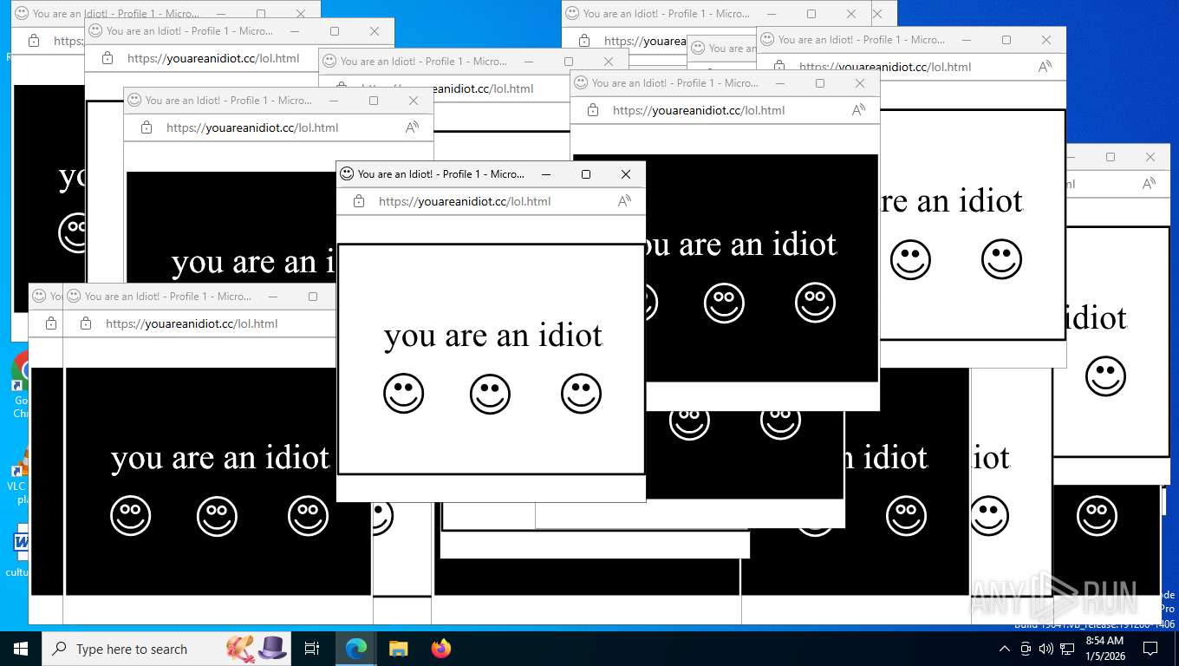The image size is (1179, 666).
Task: Click the Microsoft Edge taskbar icon
Action: [356, 649]
